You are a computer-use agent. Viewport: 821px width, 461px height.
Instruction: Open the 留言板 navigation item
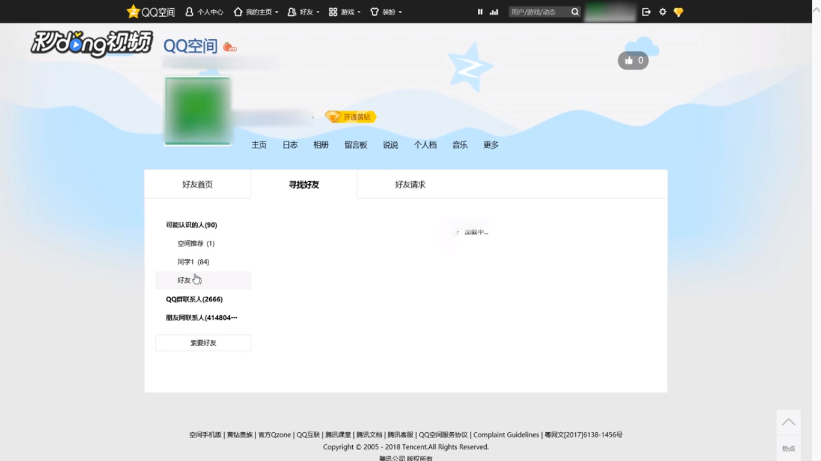pos(356,145)
